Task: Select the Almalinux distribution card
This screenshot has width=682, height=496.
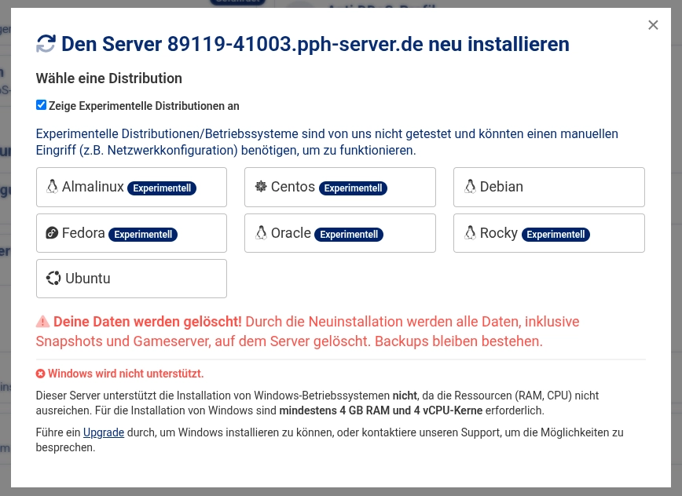Action: pos(131,188)
